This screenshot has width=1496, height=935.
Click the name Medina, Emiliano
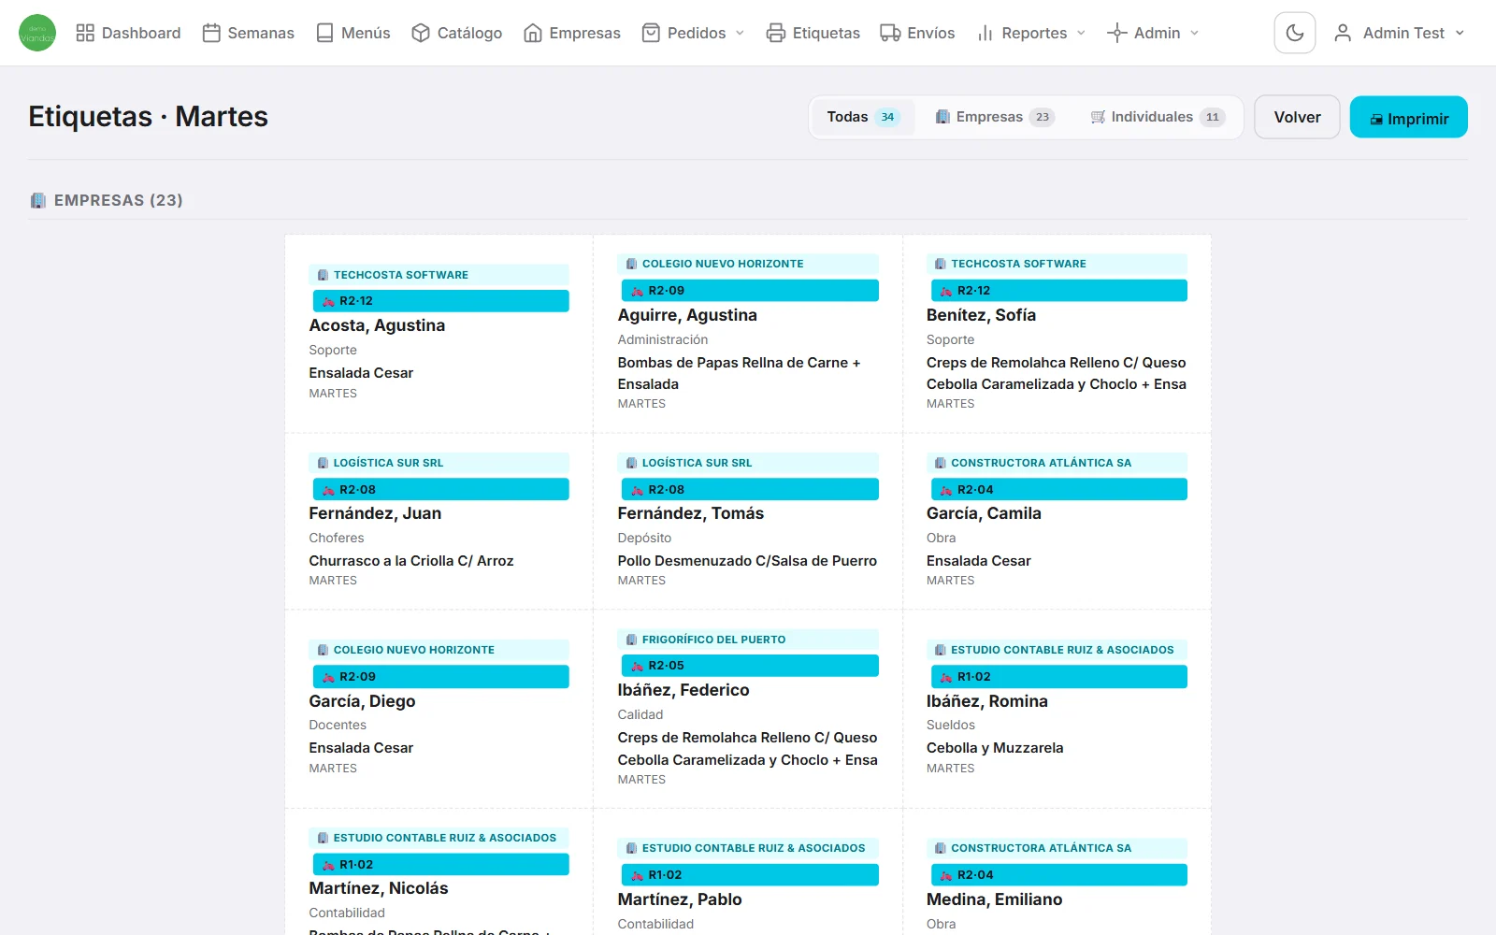click(994, 899)
